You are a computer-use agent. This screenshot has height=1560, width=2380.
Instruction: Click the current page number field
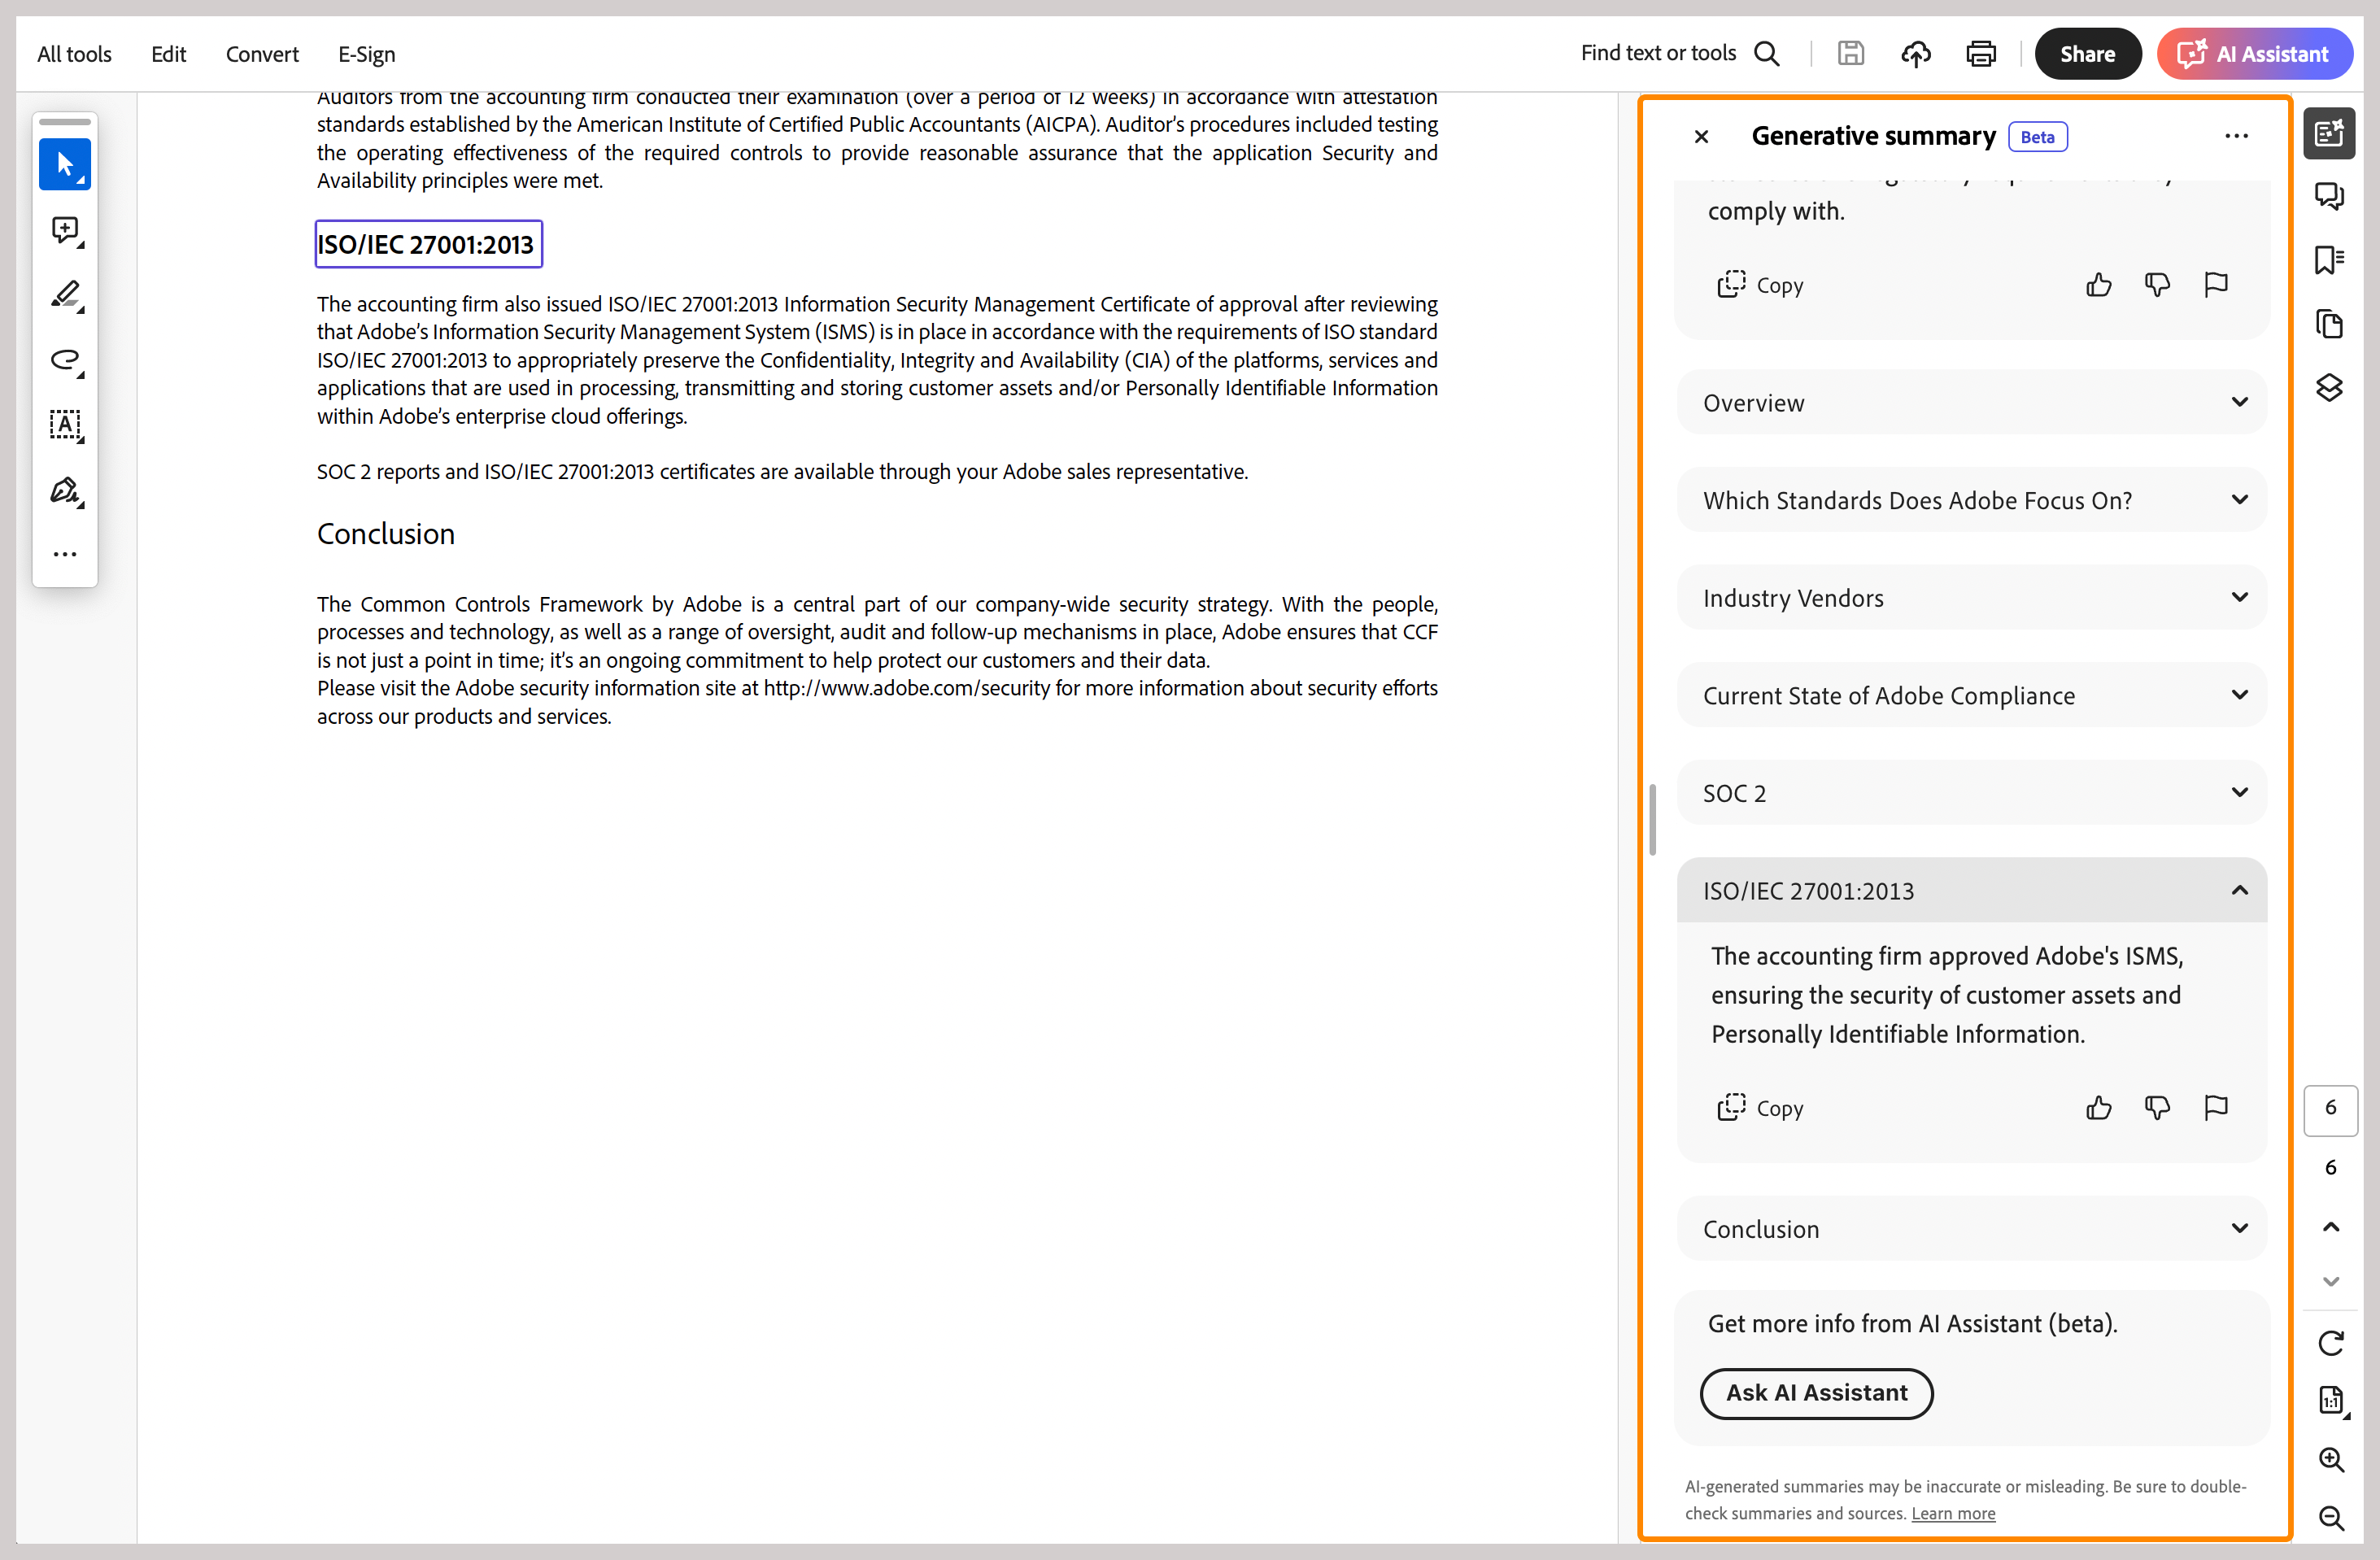tap(2330, 1108)
